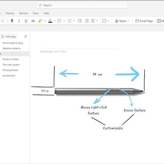Click the Email Page button
The width and height of the screenshot is (164, 164).
(x=144, y=21)
